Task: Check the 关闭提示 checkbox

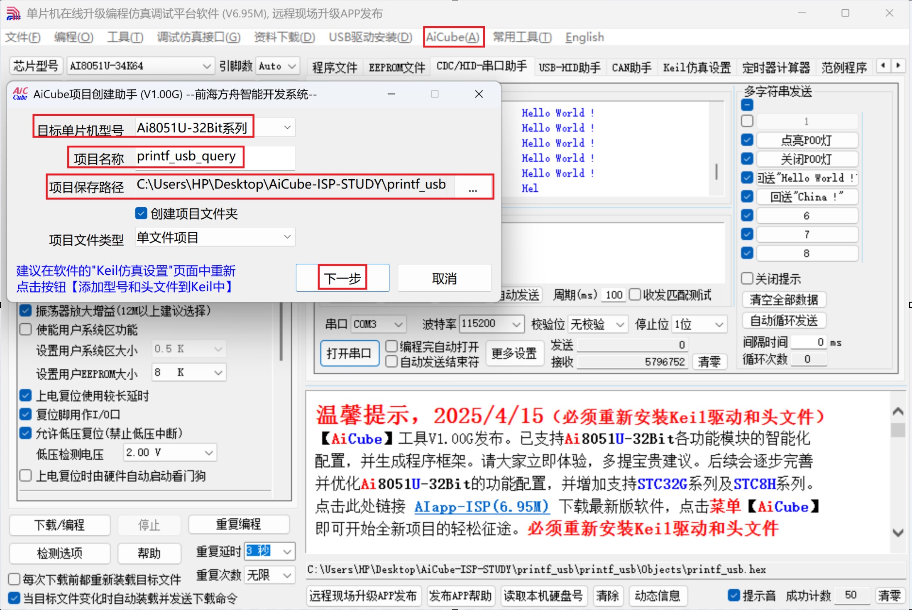Action: (x=747, y=278)
